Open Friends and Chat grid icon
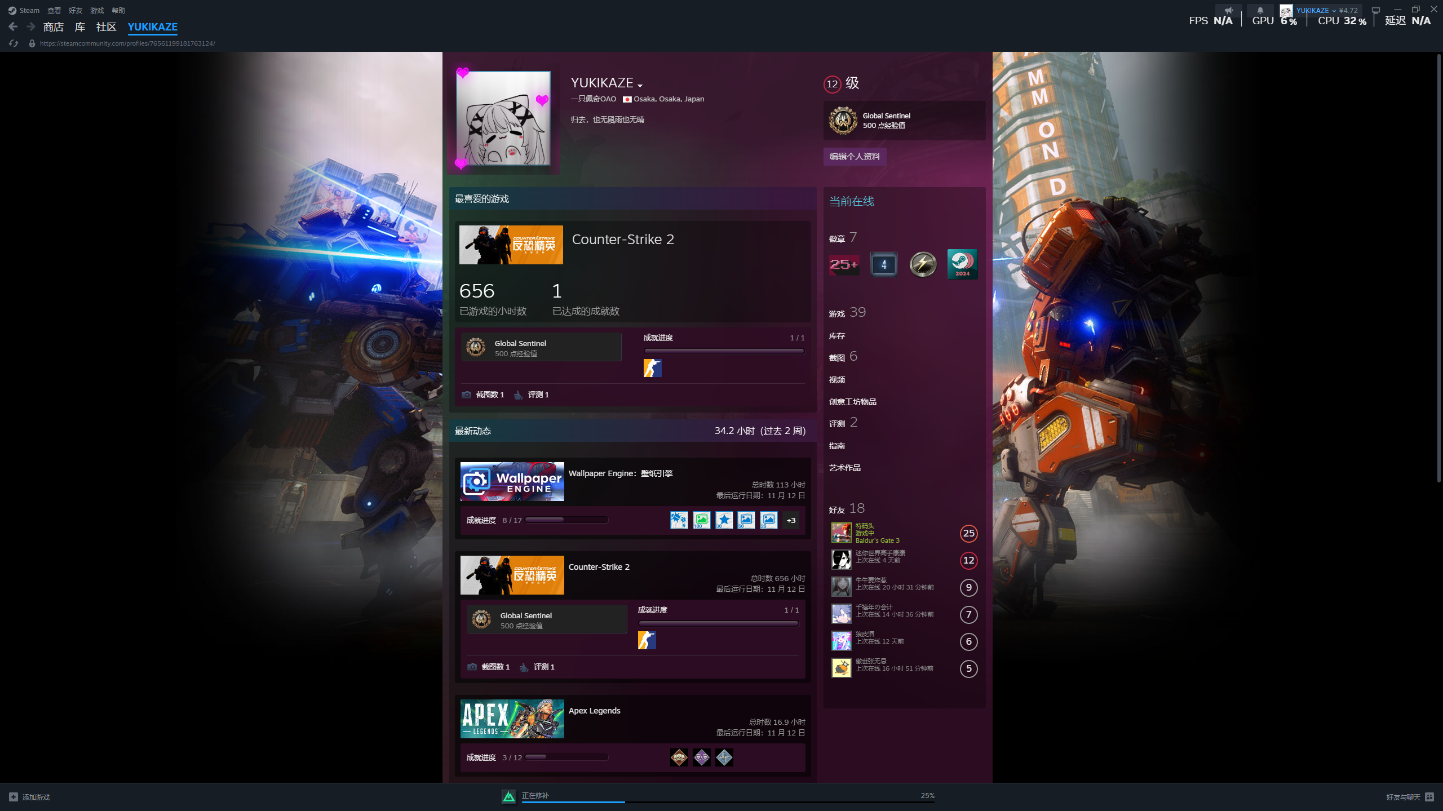1443x811 pixels. tap(1429, 797)
